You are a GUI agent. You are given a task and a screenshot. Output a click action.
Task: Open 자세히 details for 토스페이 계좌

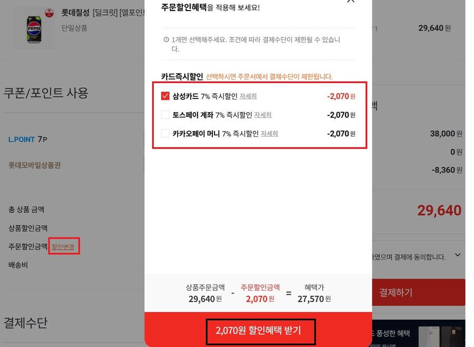[263, 115]
